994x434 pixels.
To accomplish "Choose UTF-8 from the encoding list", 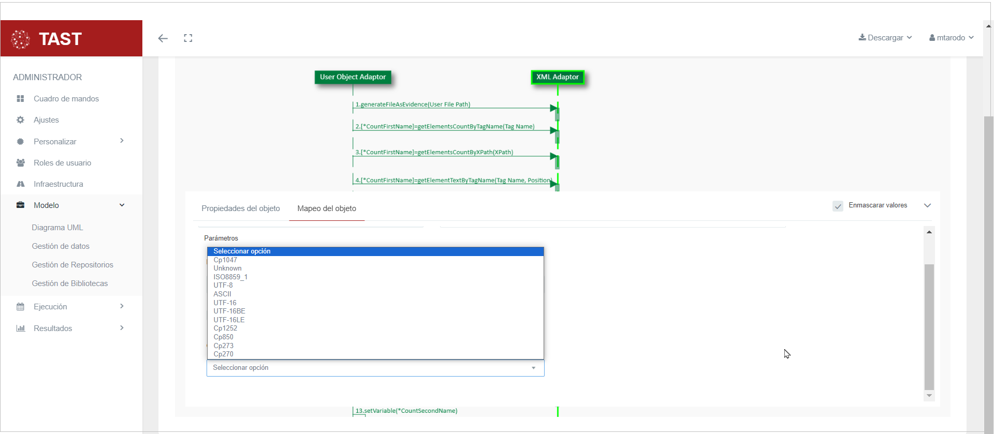I will click(223, 286).
